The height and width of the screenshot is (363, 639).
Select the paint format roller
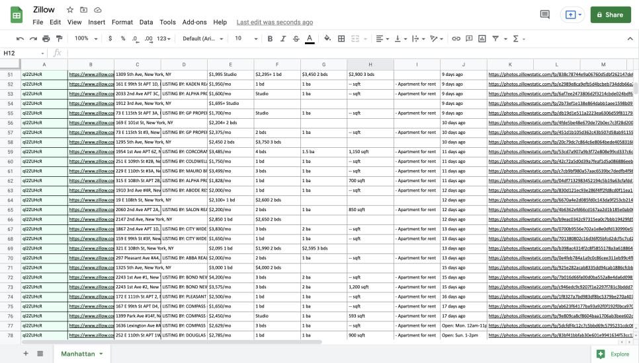coord(60,39)
